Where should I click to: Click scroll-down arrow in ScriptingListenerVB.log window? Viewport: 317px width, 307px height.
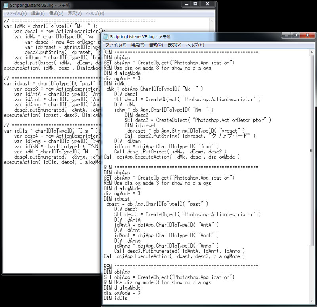[311, 301]
